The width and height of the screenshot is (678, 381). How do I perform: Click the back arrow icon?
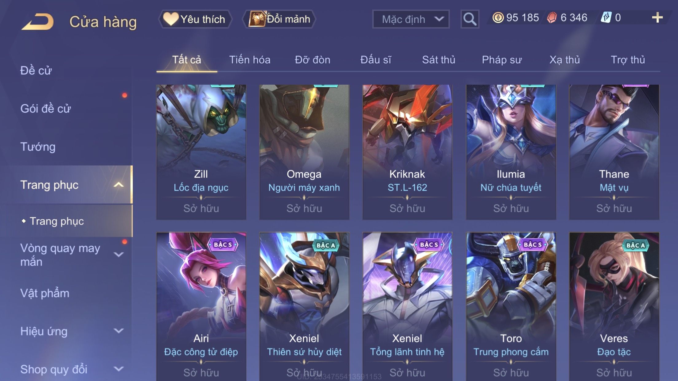37,22
